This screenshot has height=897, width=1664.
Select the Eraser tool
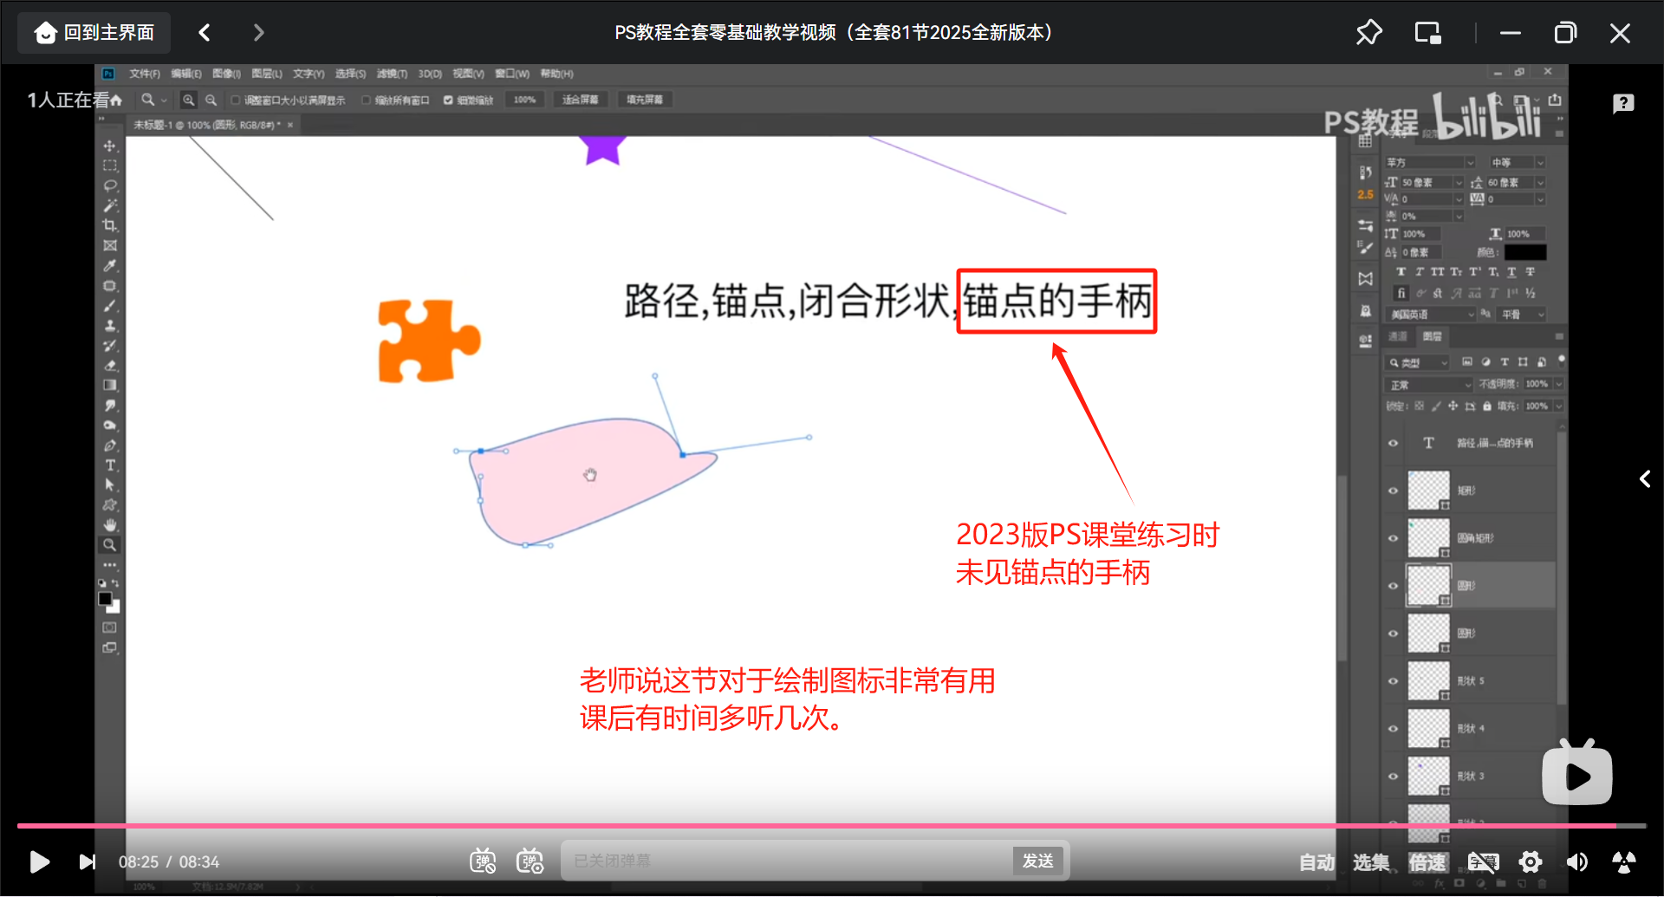(110, 365)
